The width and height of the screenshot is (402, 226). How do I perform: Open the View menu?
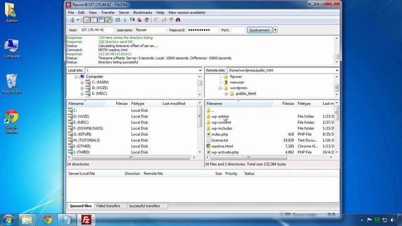click(x=93, y=13)
